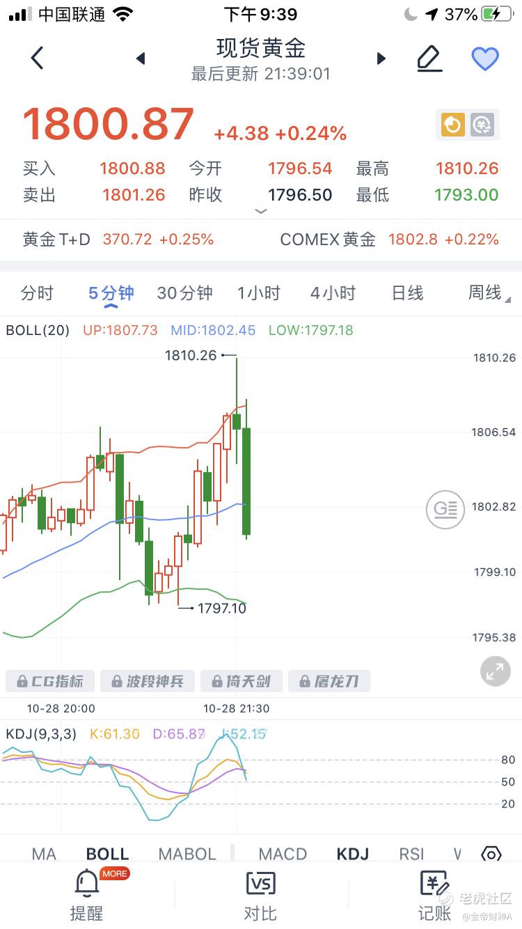
Task: Open the 周线 period dropdown
Action: [x=487, y=293]
